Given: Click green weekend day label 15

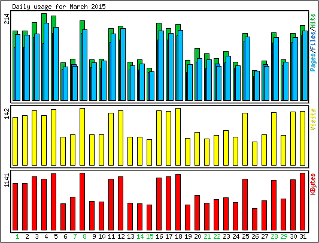Looking at the screenshot, I should (150, 236).
